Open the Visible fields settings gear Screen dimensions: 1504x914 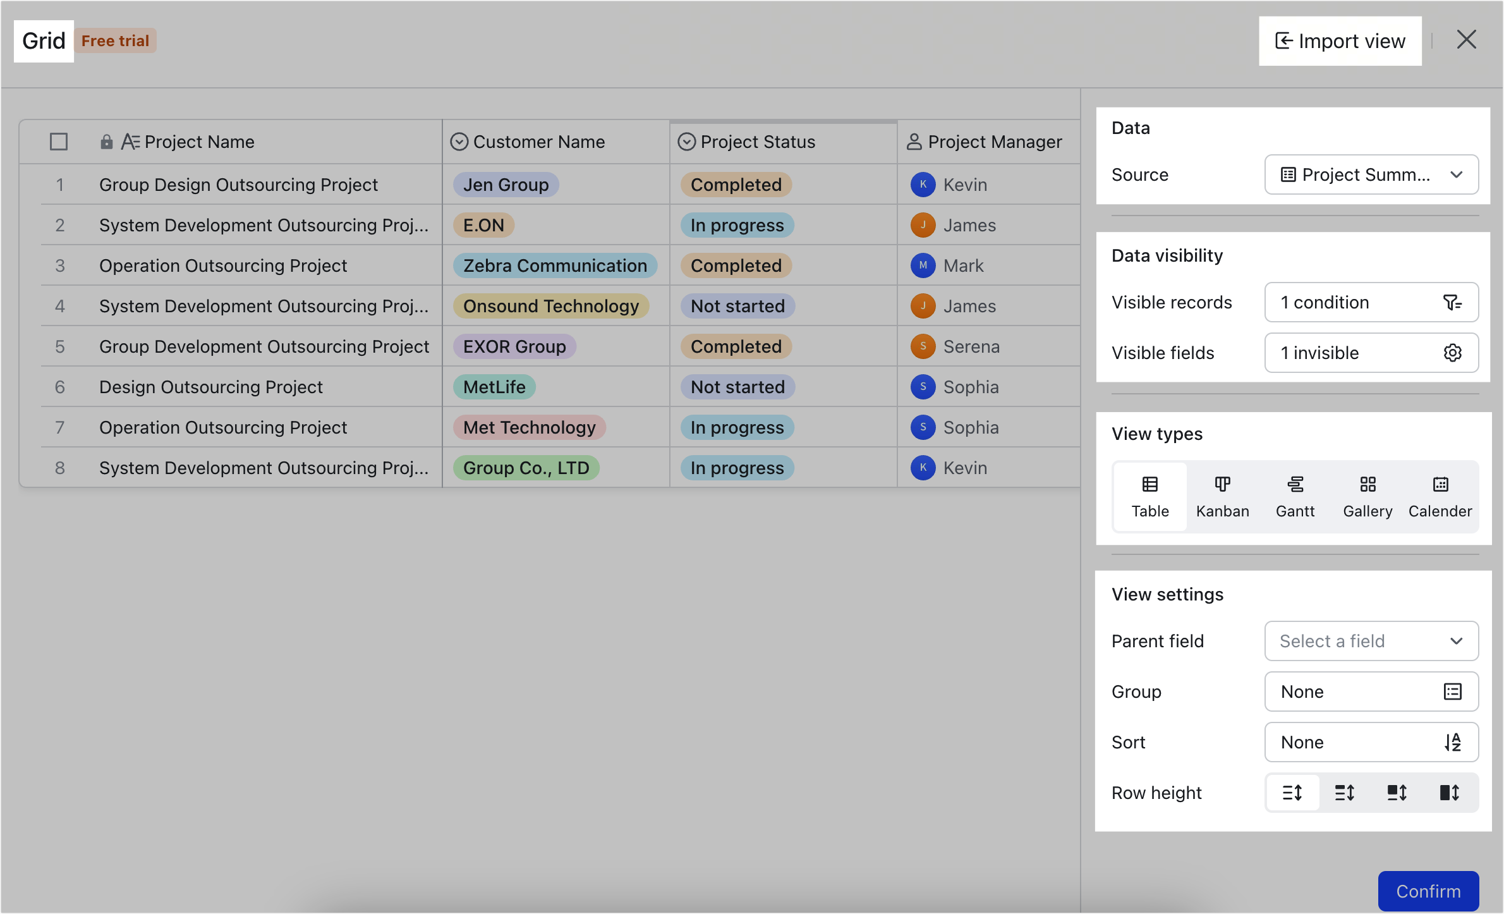coord(1453,353)
